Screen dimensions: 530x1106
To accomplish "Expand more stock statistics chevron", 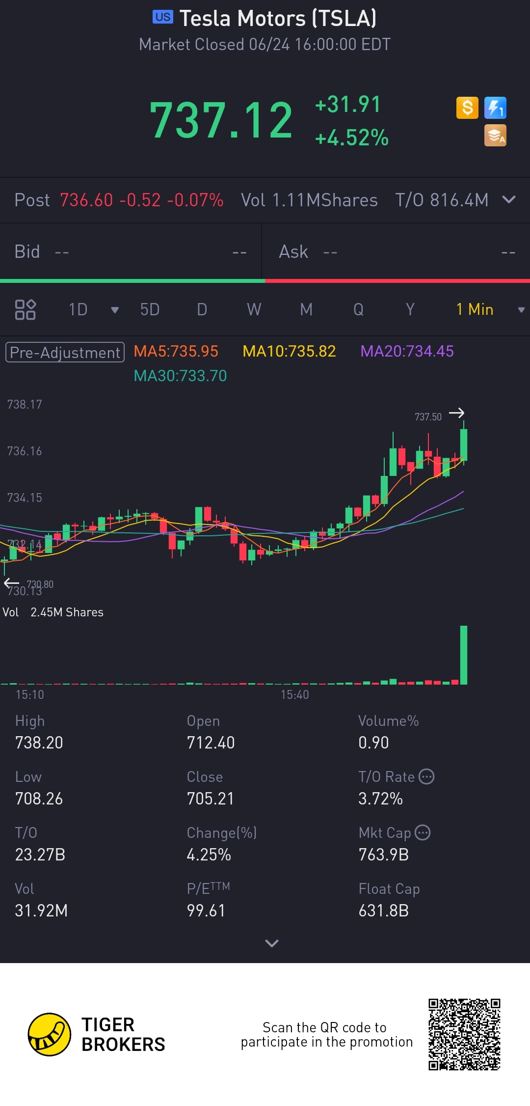I will point(271,943).
